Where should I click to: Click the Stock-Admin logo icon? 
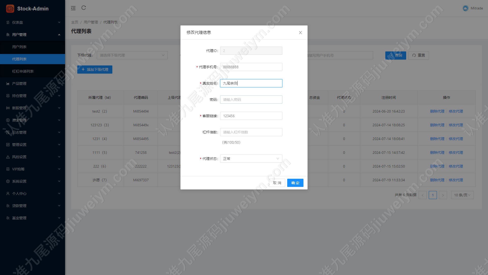pos(10,9)
